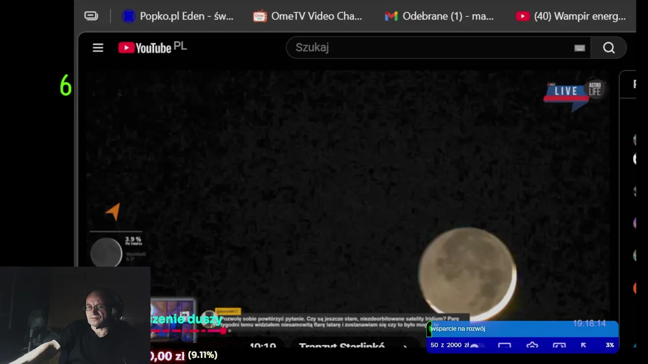This screenshot has height=364, width=648.
Task: Click the magnifier search button
Action: coord(609,48)
